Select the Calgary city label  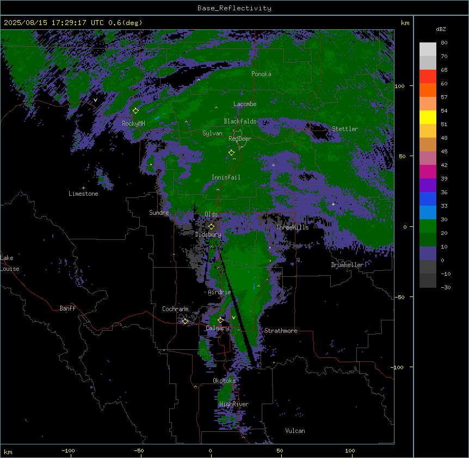[x=217, y=328]
